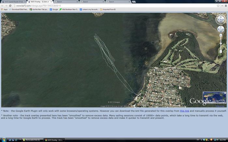228x142 pixels.
Task: Click the zoom out minus button
Action: [221, 52]
